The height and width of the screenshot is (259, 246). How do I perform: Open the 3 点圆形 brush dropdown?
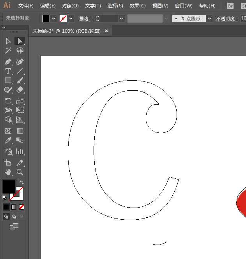210,19
